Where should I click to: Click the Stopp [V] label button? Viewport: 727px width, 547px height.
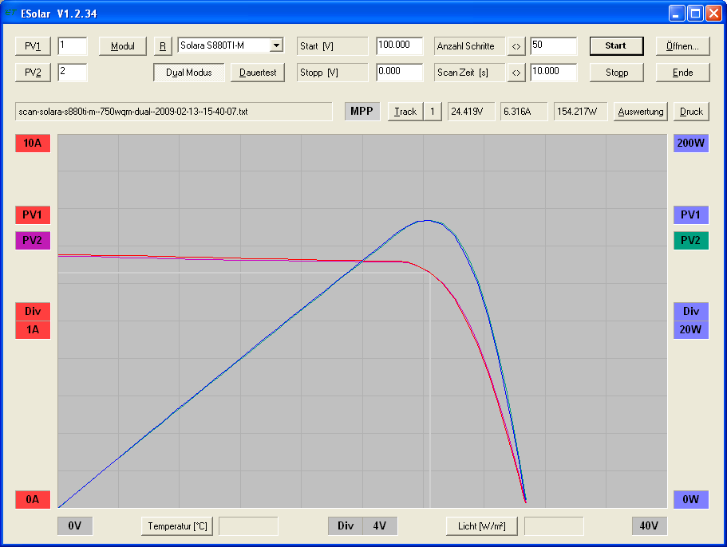tap(332, 73)
